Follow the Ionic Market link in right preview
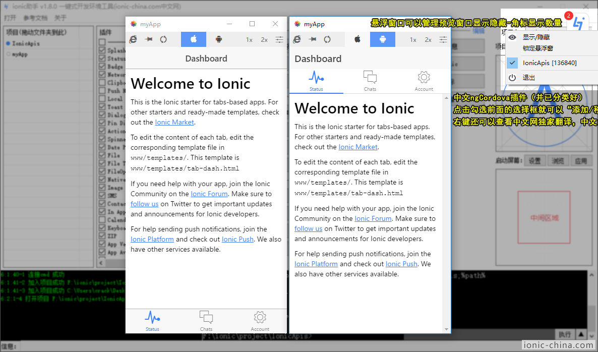The image size is (598, 352). tap(358, 147)
